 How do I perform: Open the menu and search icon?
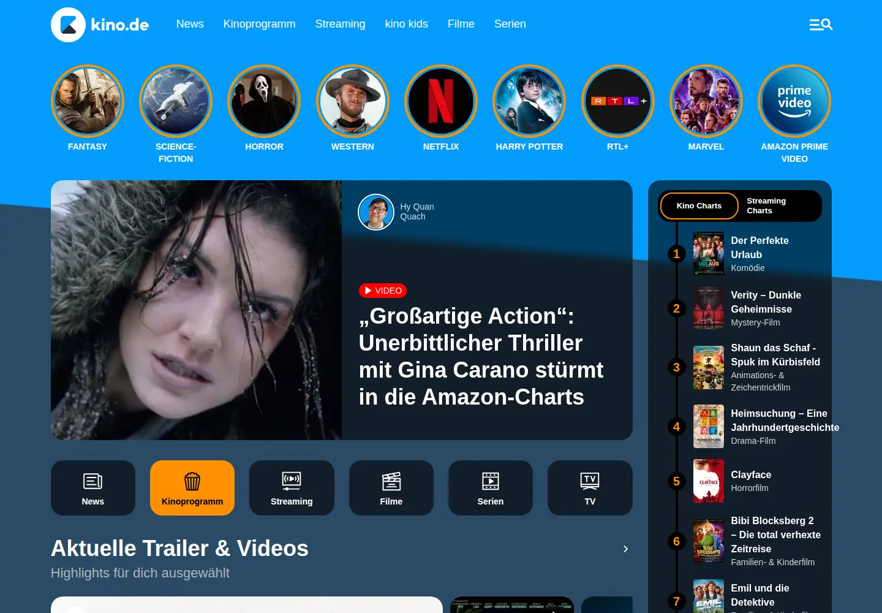(x=821, y=25)
